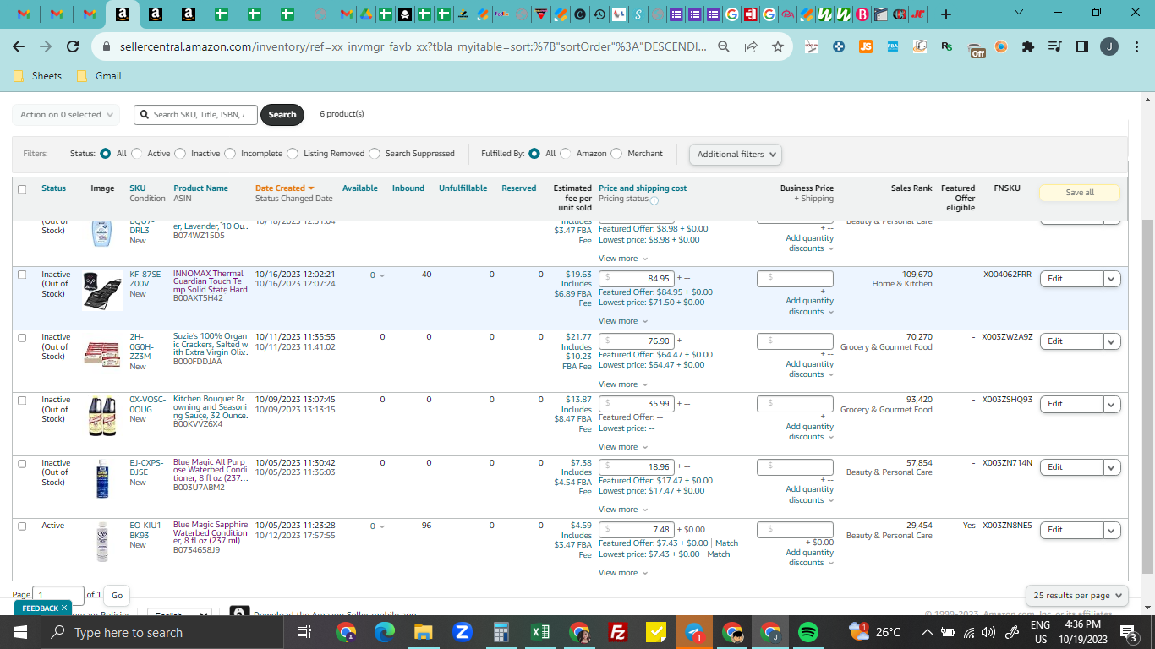Open a new browser tab
The image size is (1155, 649).
(945, 14)
